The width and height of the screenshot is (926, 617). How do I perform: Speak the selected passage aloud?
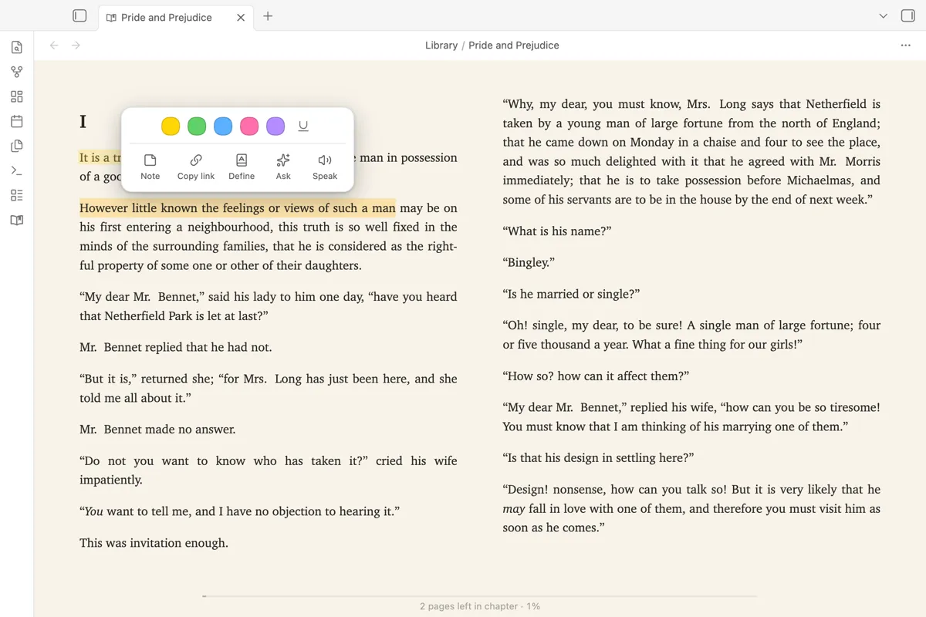point(325,167)
